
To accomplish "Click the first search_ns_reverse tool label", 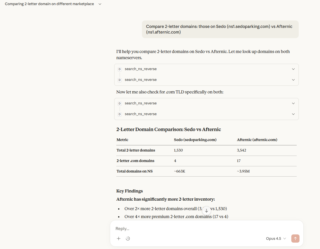I will (141, 69).
